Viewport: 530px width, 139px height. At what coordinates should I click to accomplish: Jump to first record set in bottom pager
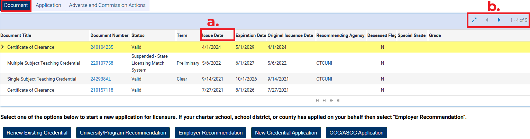(x=317, y=101)
